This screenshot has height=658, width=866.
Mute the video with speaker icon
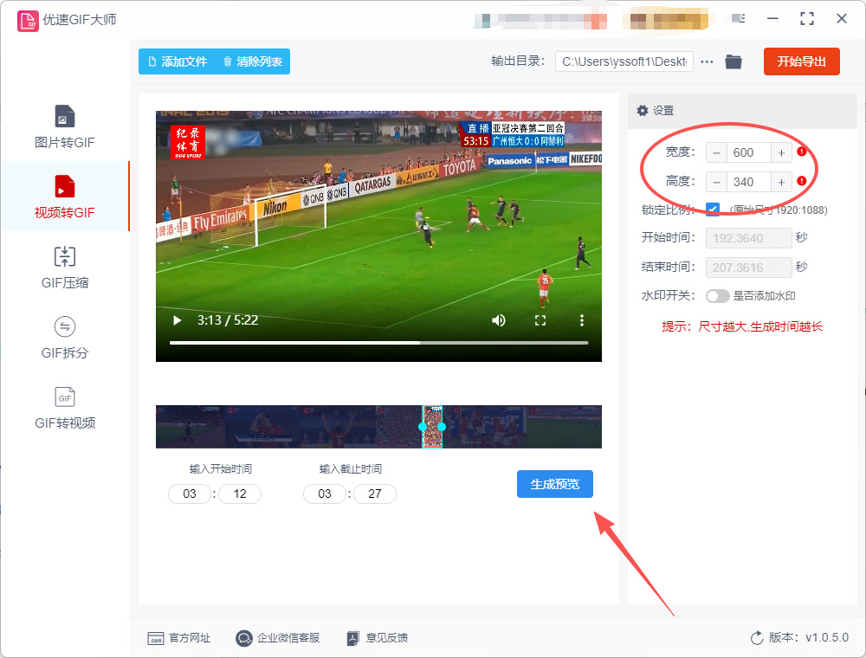coord(498,320)
